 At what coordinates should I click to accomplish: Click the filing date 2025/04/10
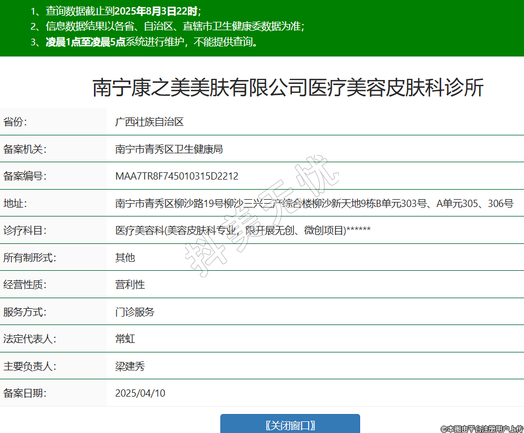pos(140,393)
